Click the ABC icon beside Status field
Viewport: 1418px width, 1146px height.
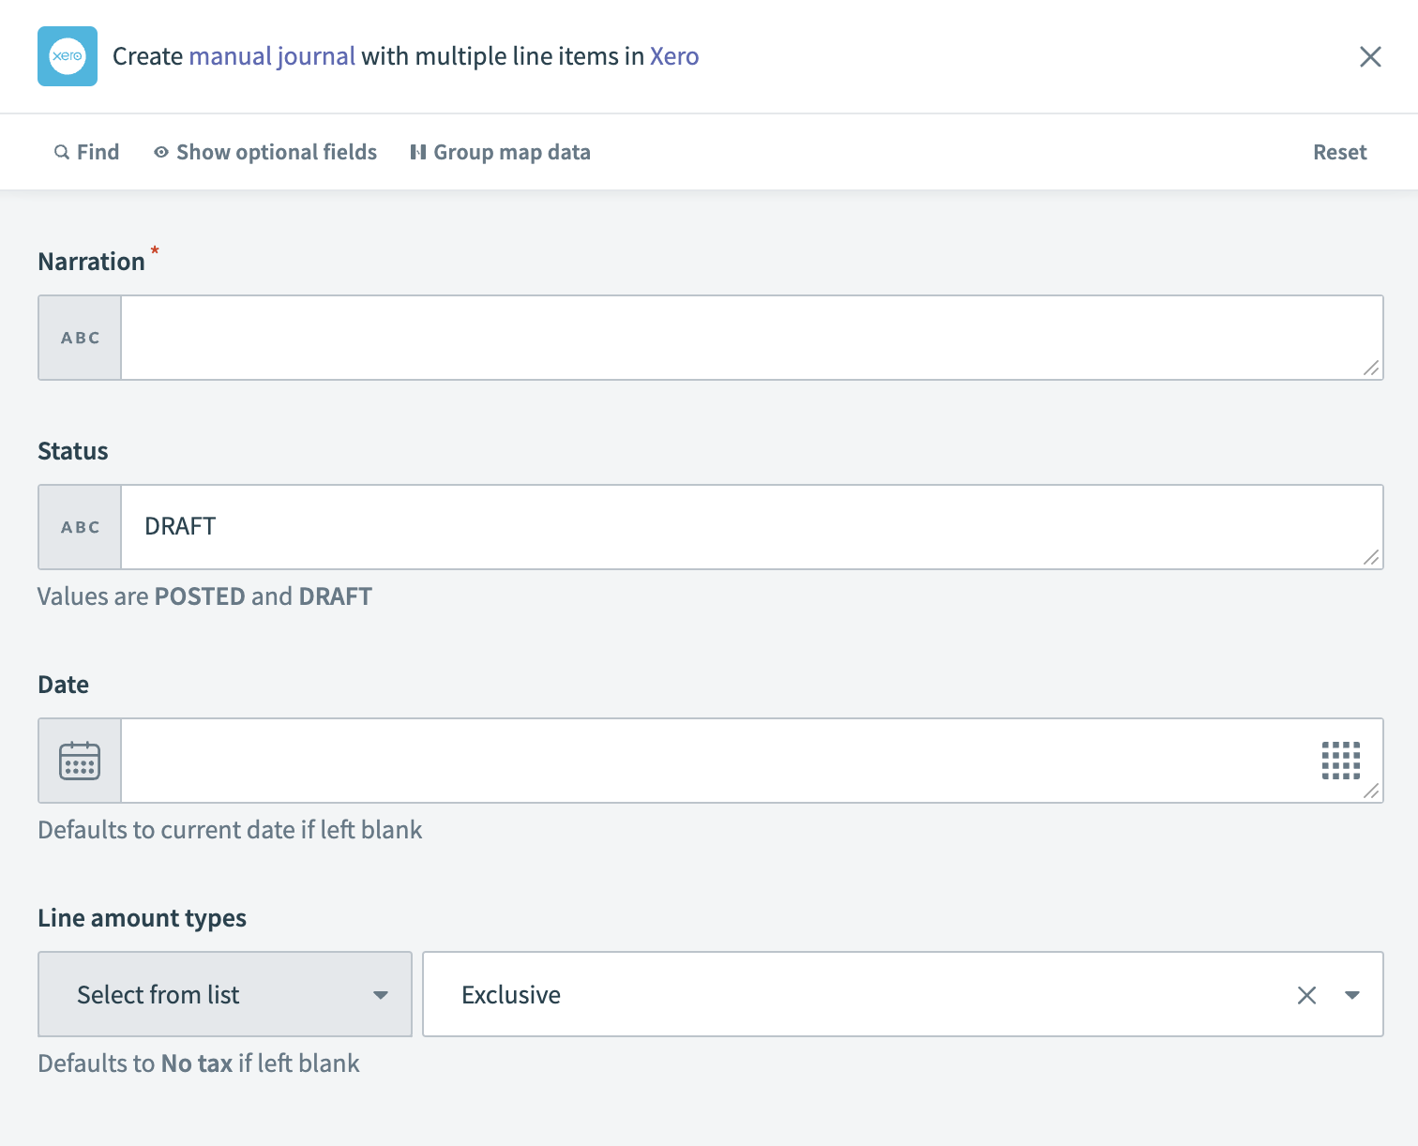coord(79,527)
